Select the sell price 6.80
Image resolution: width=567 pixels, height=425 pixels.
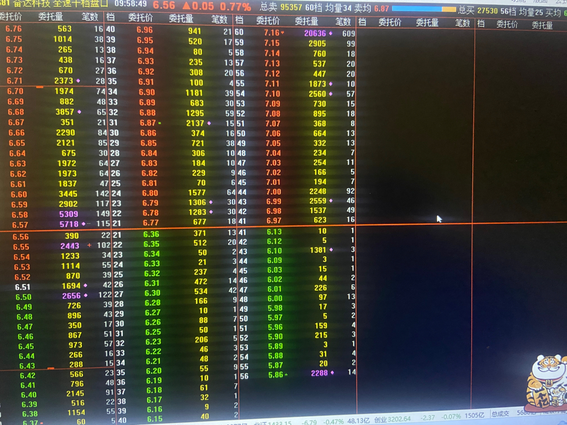(150, 193)
